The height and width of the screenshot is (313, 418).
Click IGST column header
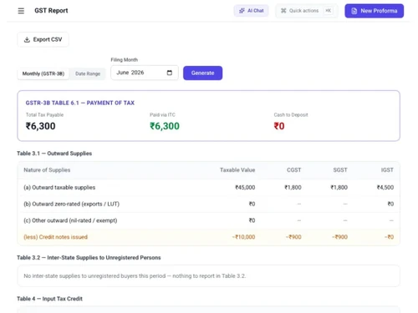tap(387, 170)
